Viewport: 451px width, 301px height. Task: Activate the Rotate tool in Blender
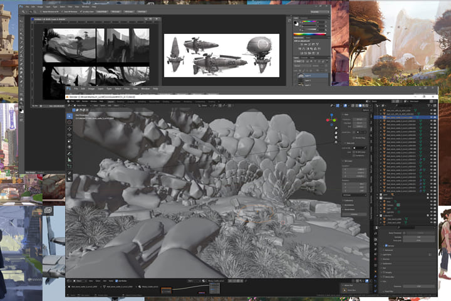click(x=70, y=135)
